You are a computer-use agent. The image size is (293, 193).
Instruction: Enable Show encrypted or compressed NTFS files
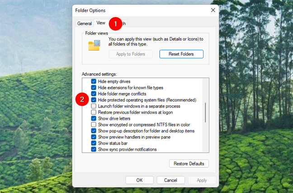pyautogui.click(x=94, y=125)
